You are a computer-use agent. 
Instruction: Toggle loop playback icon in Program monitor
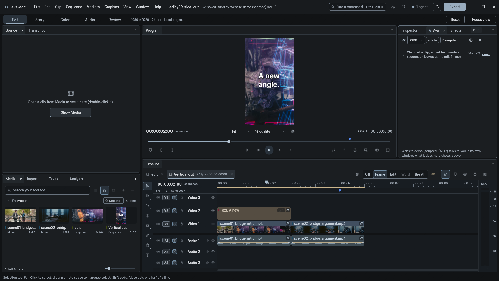pyautogui.click(x=333, y=150)
